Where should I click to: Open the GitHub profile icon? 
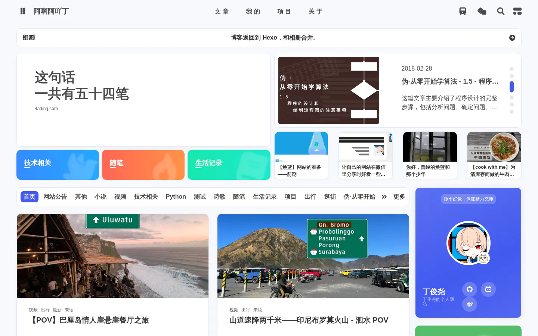tap(470, 289)
